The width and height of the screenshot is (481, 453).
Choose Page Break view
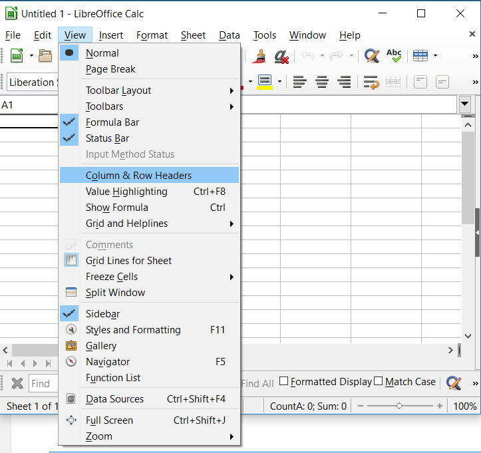coord(149,69)
